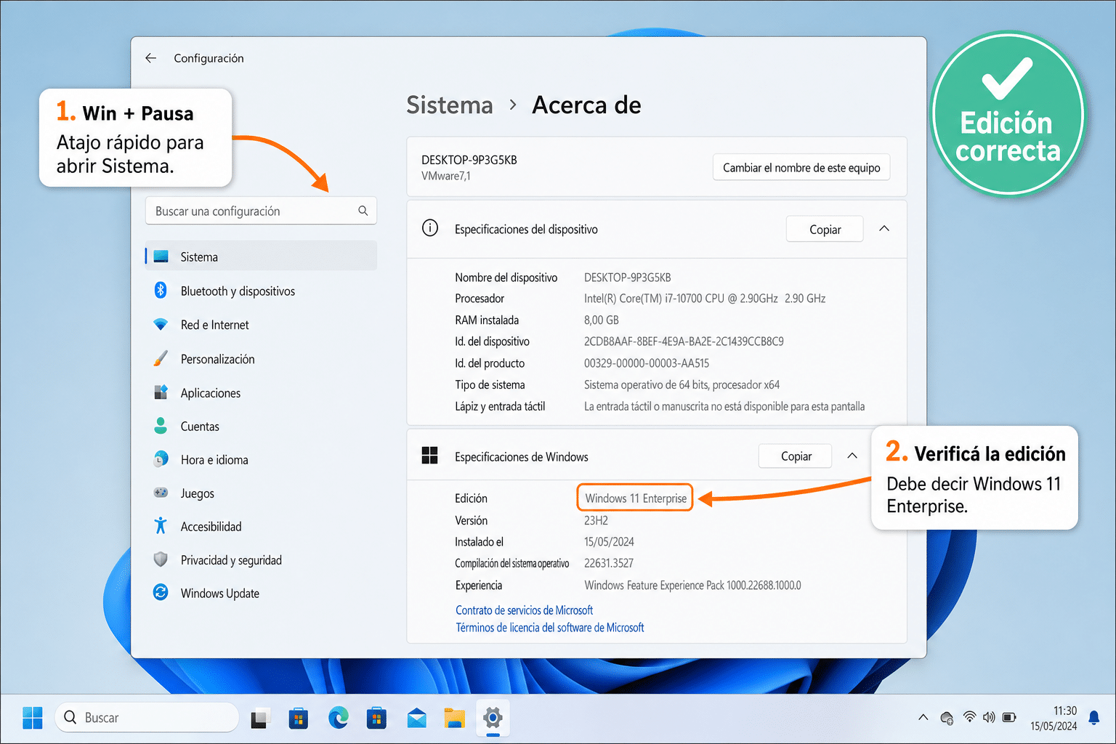
Task: Click the battery icon in tray
Action: [1009, 717]
